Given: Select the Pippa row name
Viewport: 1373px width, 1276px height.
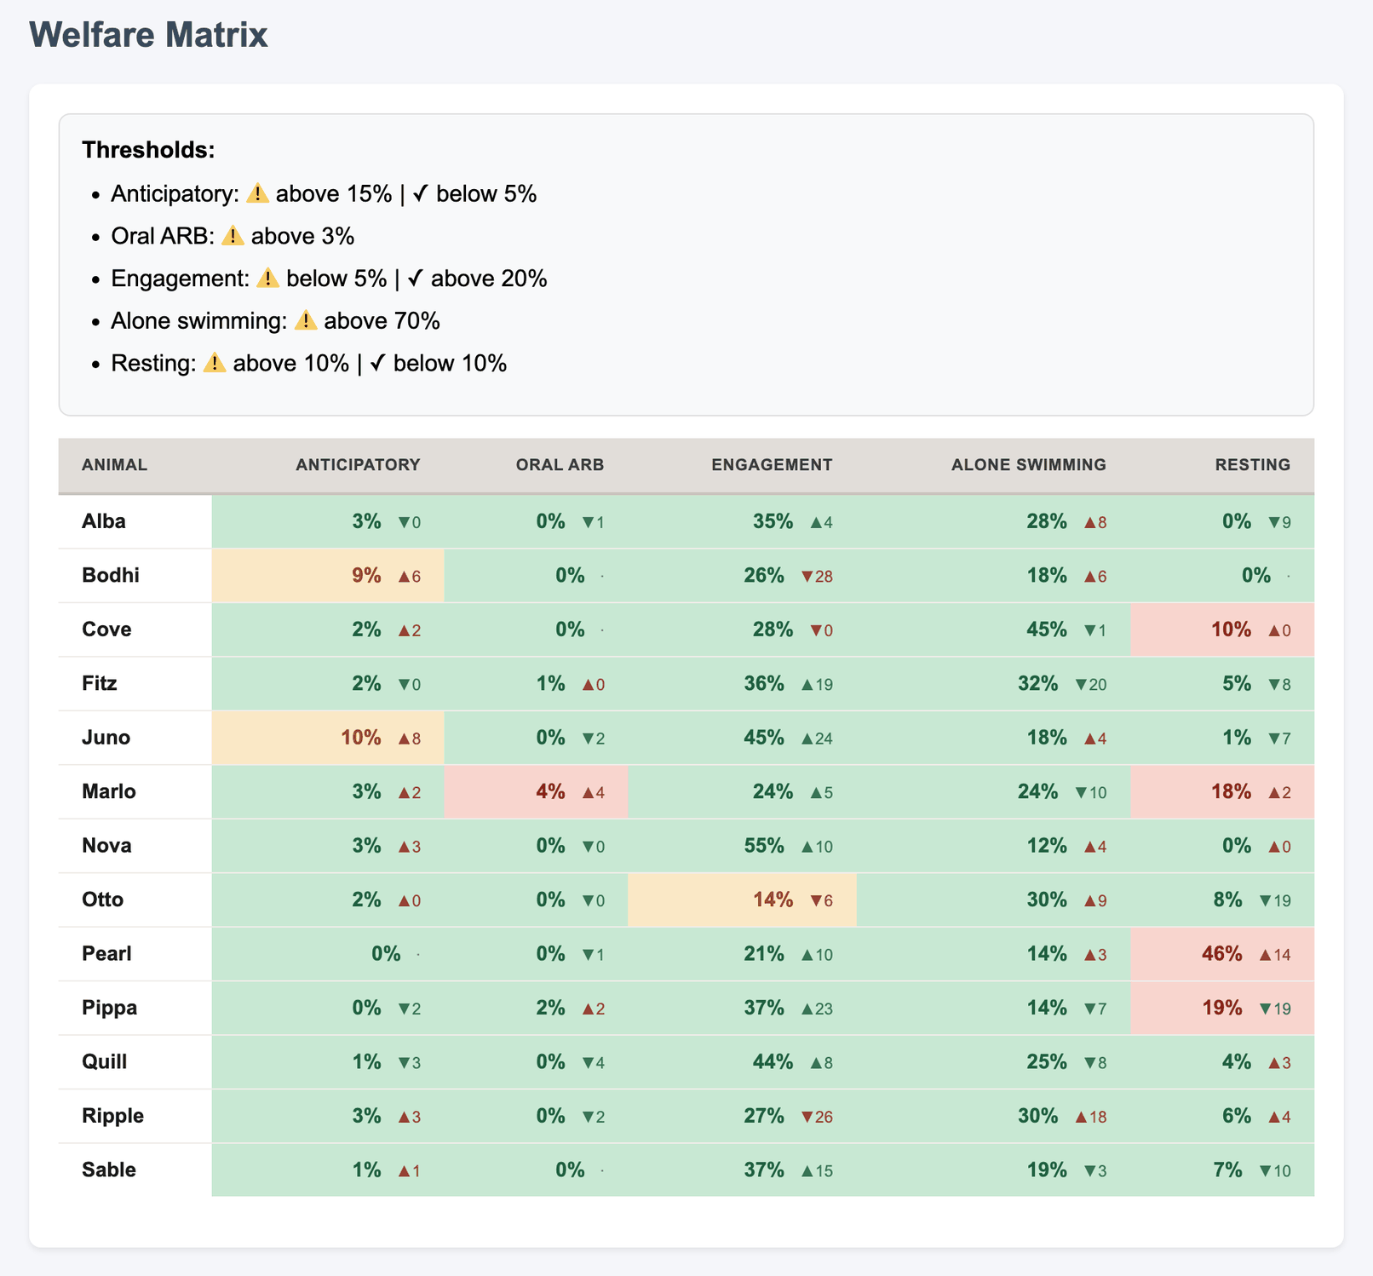Looking at the screenshot, I should coord(109,1008).
